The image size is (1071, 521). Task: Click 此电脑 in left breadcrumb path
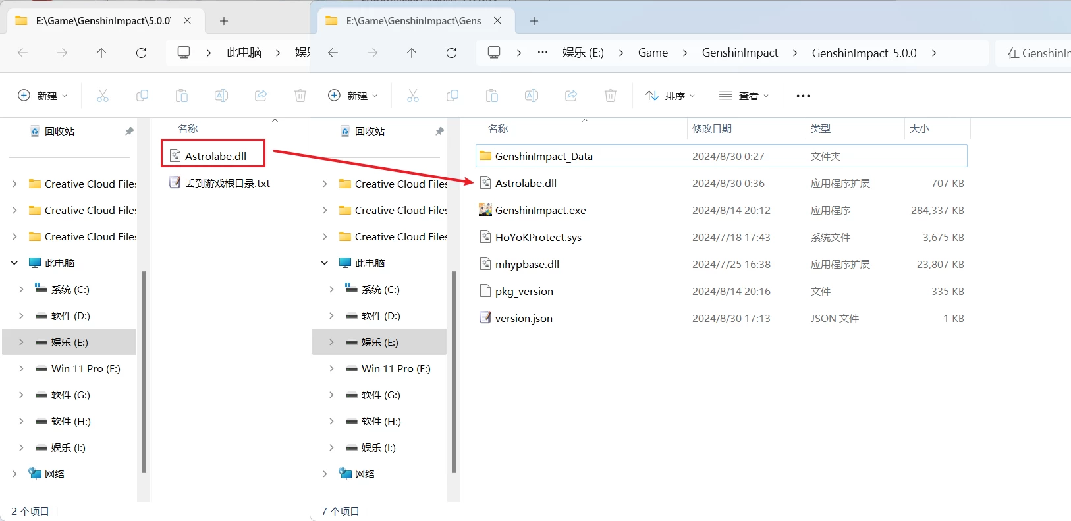244,53
